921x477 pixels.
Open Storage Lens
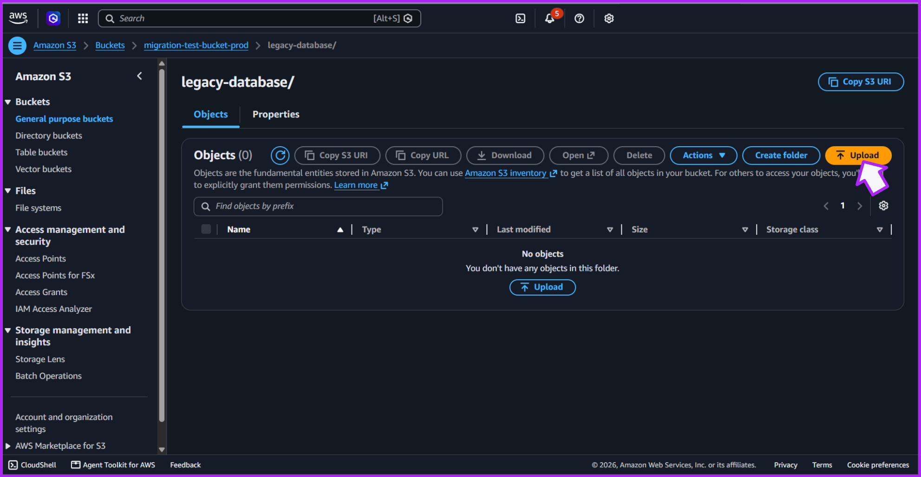click(40, 359)
